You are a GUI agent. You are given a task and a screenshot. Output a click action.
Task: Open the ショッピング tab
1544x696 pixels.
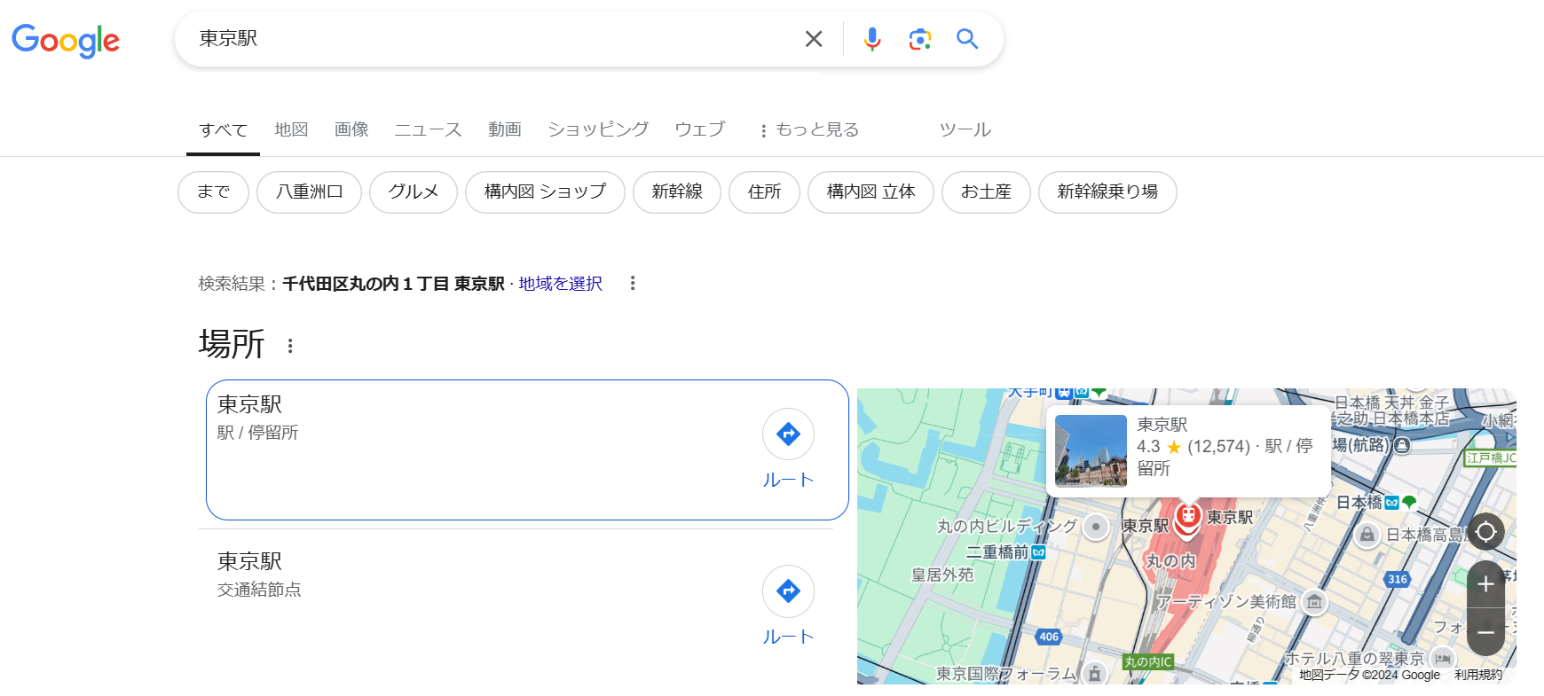[x=598, y=129]
